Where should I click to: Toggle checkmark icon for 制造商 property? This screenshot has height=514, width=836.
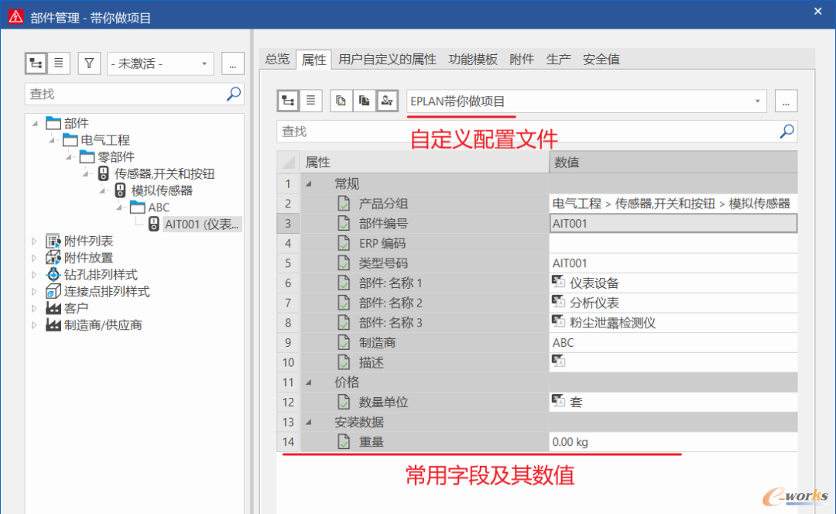[x=344, y=342]
